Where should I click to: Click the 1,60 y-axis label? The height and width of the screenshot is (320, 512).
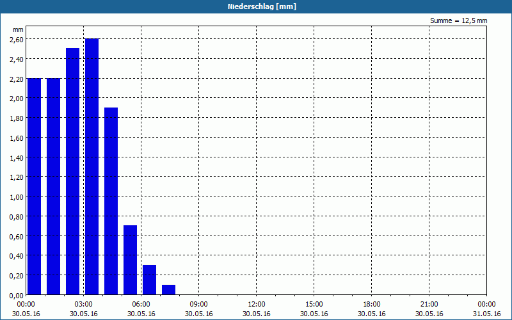click(17, 138)
